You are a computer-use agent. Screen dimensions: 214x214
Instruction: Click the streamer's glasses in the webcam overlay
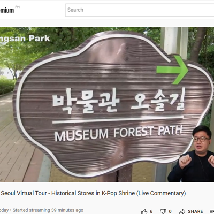[x=202, y=139]
